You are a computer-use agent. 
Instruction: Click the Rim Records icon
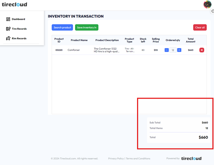pos(8,38)
